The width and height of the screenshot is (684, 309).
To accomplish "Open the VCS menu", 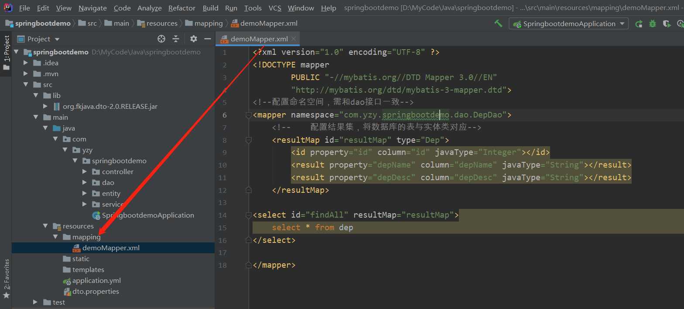I will click(x=275, y=8).
